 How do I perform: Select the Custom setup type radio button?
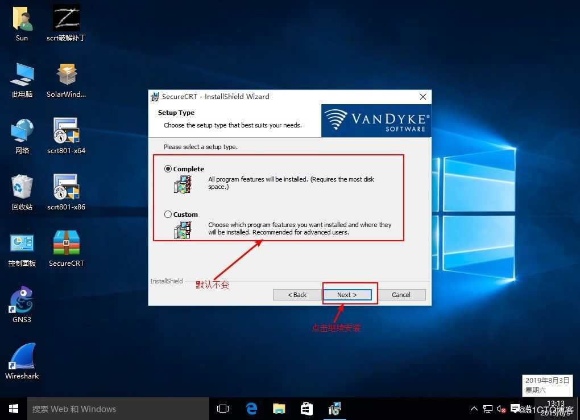pos(168,215)
